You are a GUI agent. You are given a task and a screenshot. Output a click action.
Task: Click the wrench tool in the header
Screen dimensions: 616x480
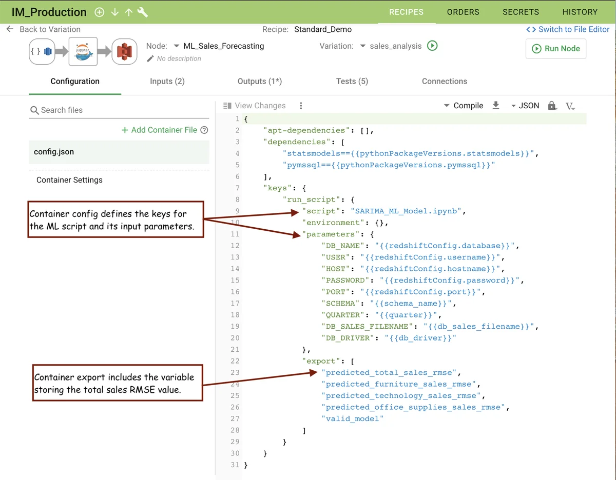143,12
